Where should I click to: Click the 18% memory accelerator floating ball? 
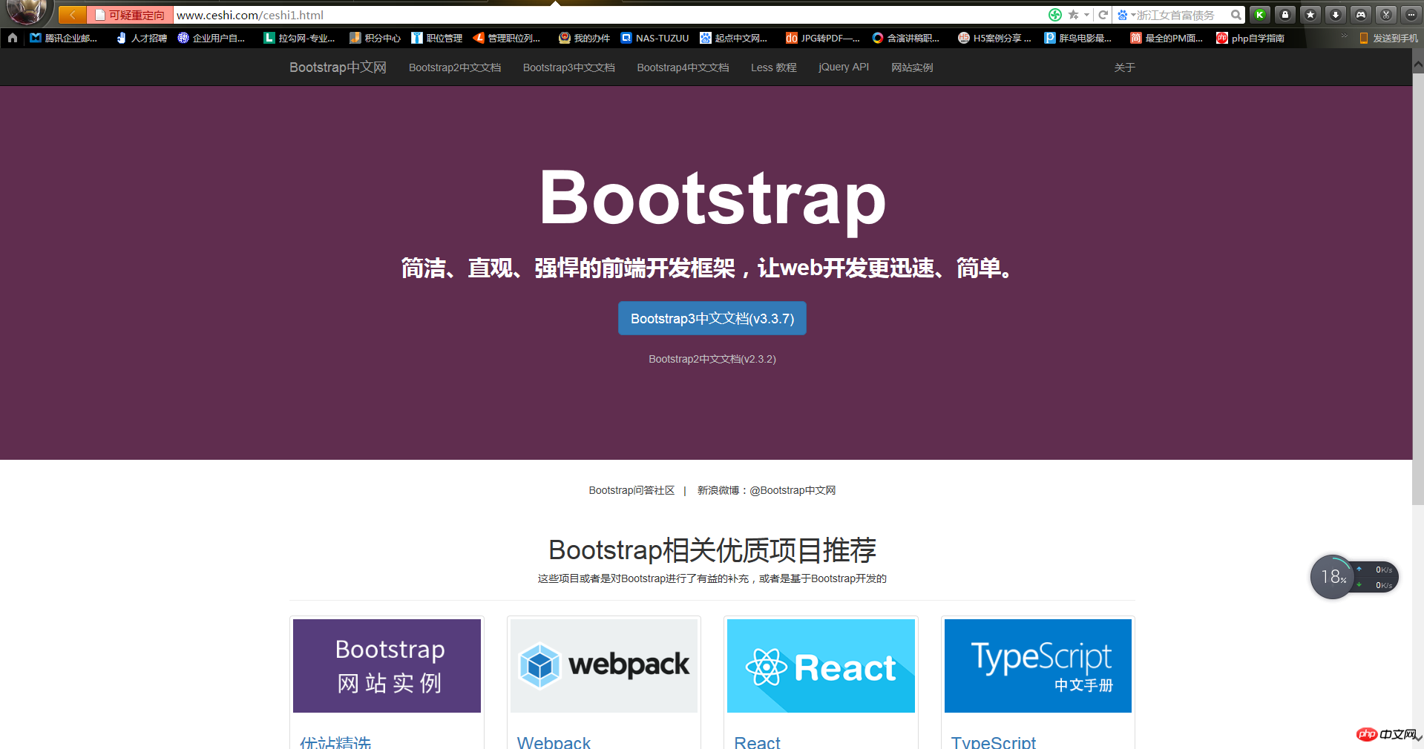click(x=1333, y=577)
